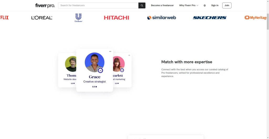
Task: Click the Unilever logo
Action: tap(79, 18)
